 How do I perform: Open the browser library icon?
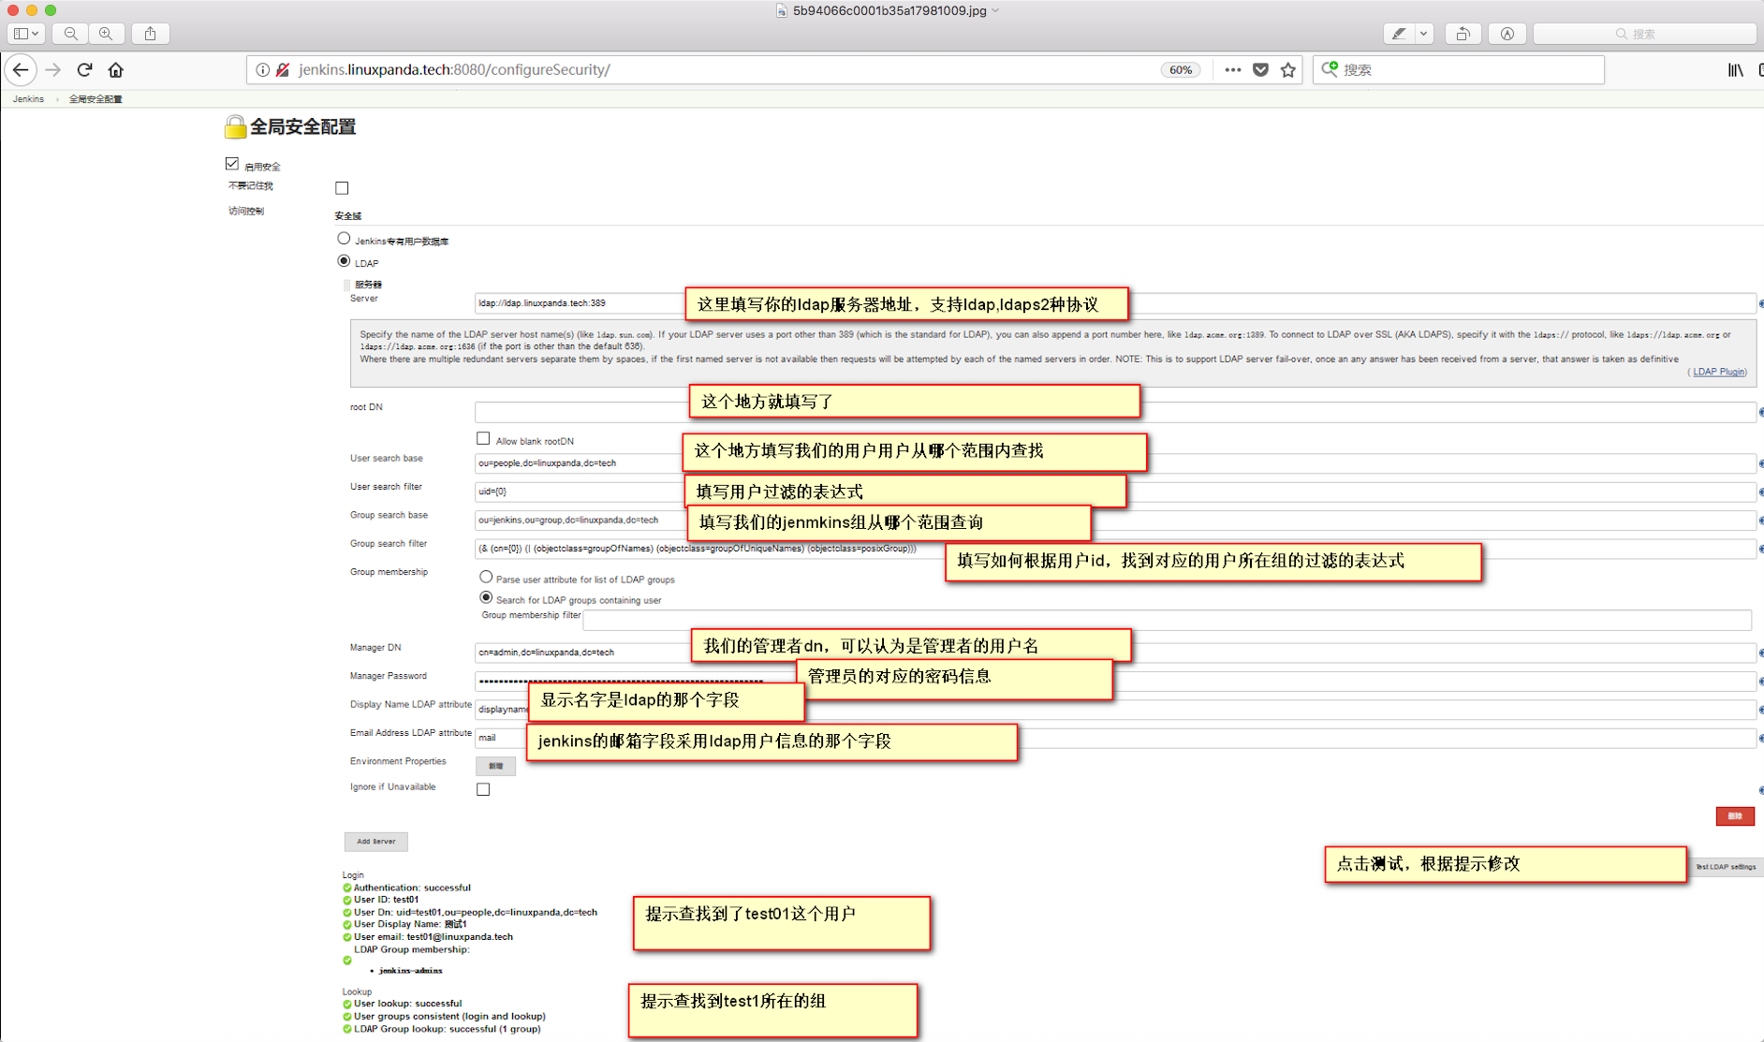click(1735, 70)
